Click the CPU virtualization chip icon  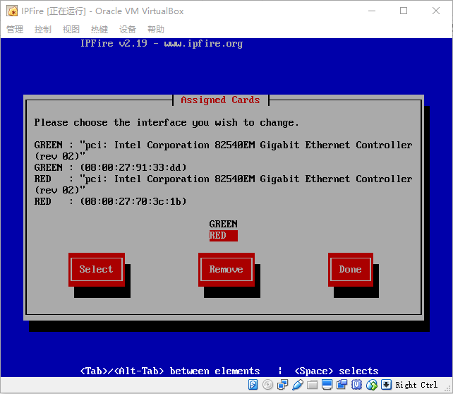click(356, 385)
